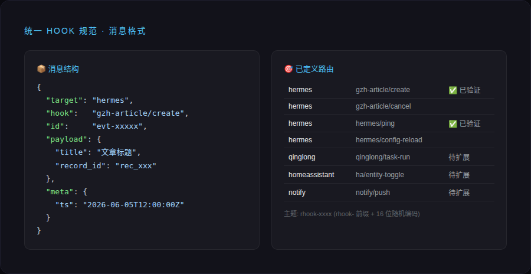Viewport: 531px width, 274px height.
Task: Click ha/entity-toggle route cell
Action: 380,175
